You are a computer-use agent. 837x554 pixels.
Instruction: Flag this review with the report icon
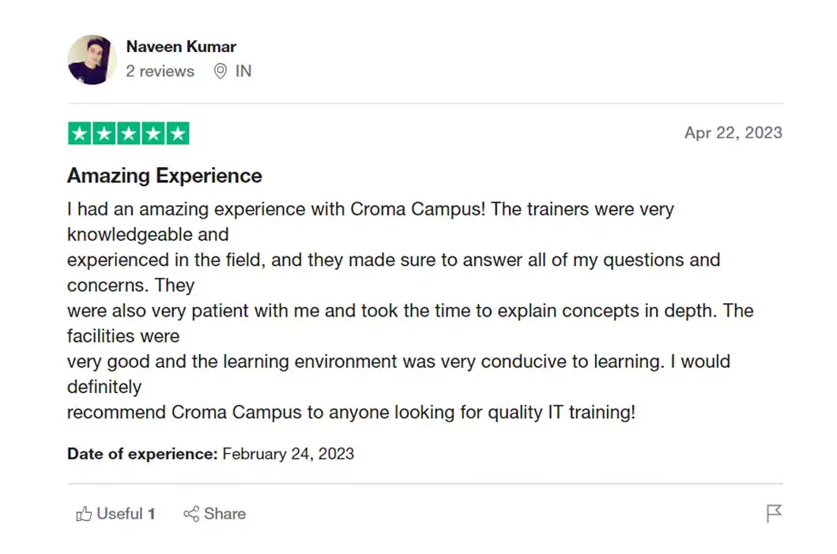774,514
